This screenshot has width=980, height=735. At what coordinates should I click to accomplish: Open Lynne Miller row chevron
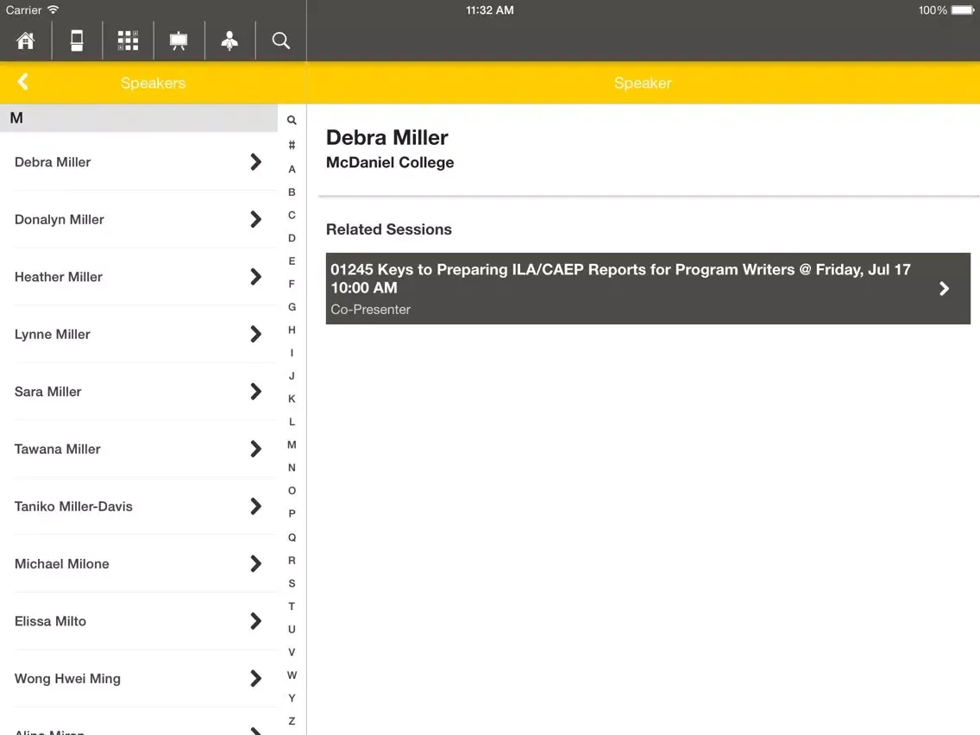[x=255, y=335]
